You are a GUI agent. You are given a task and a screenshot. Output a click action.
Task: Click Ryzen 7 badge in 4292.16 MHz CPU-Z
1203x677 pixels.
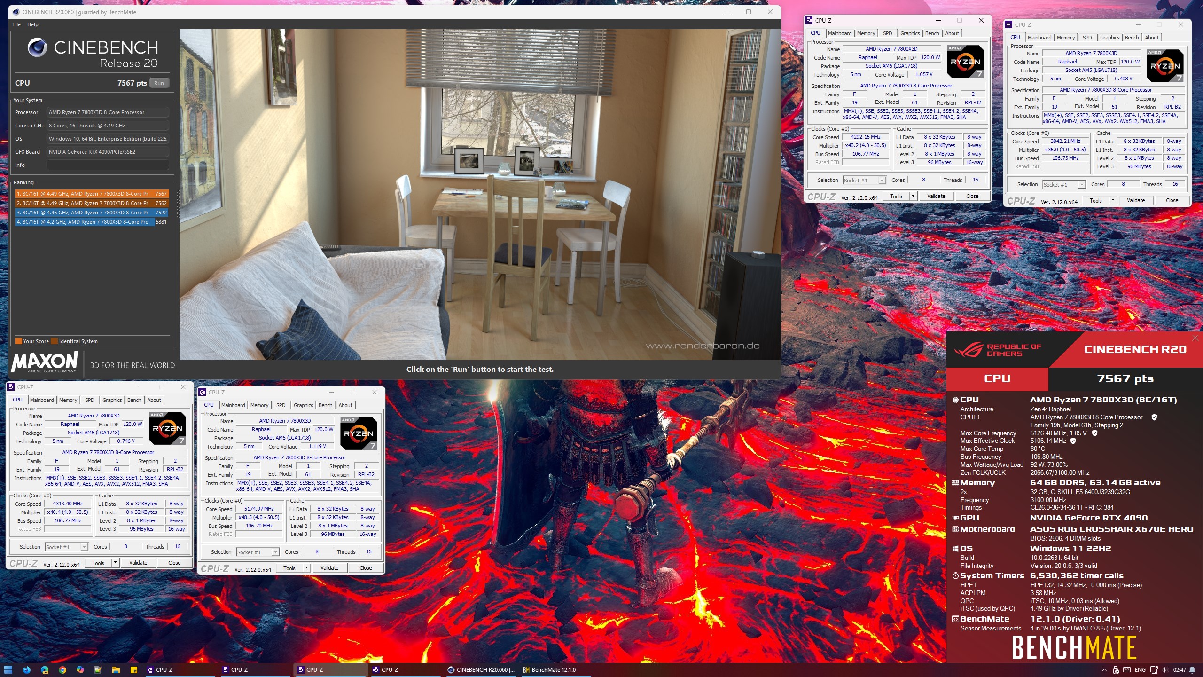click(965, 61)
